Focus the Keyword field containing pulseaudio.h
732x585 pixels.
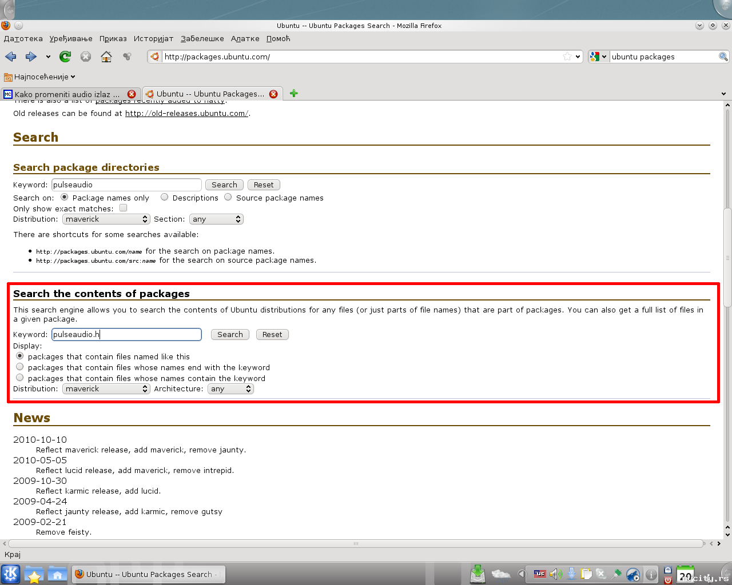[126, 334]
